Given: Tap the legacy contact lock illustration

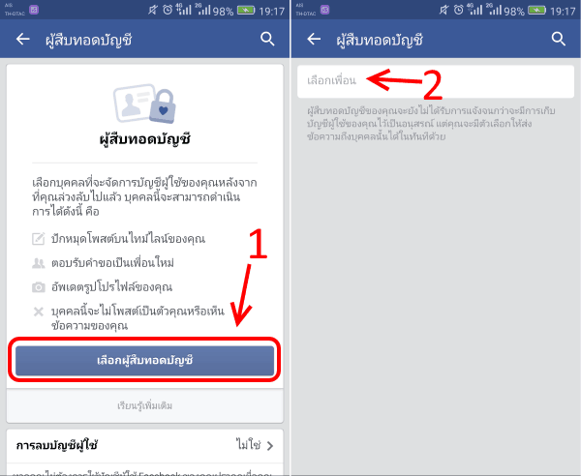Looking at the screenshot, I should 144,104.
